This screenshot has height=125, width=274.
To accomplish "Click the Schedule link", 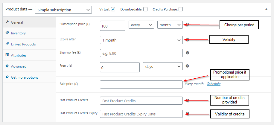I will 214,84.
